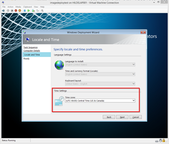
Task: Open the Clipboard menu
Action: point(27,7)
